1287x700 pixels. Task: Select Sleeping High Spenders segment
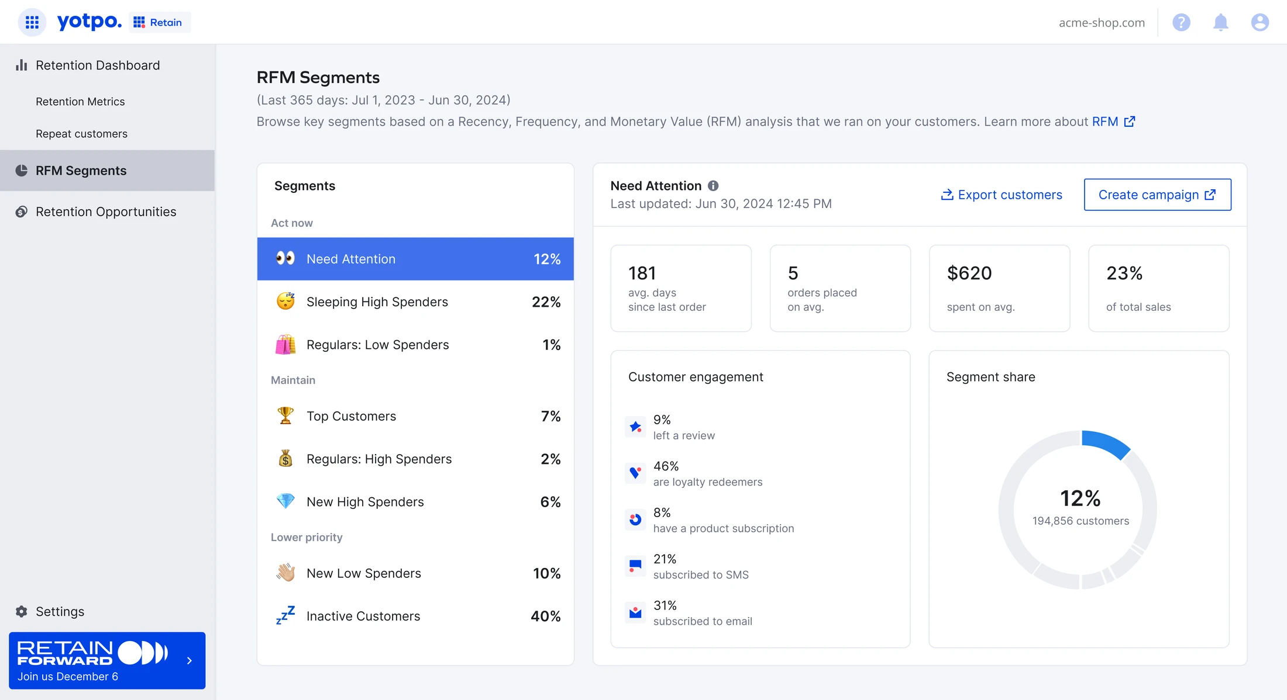click(x=415, y=302)
